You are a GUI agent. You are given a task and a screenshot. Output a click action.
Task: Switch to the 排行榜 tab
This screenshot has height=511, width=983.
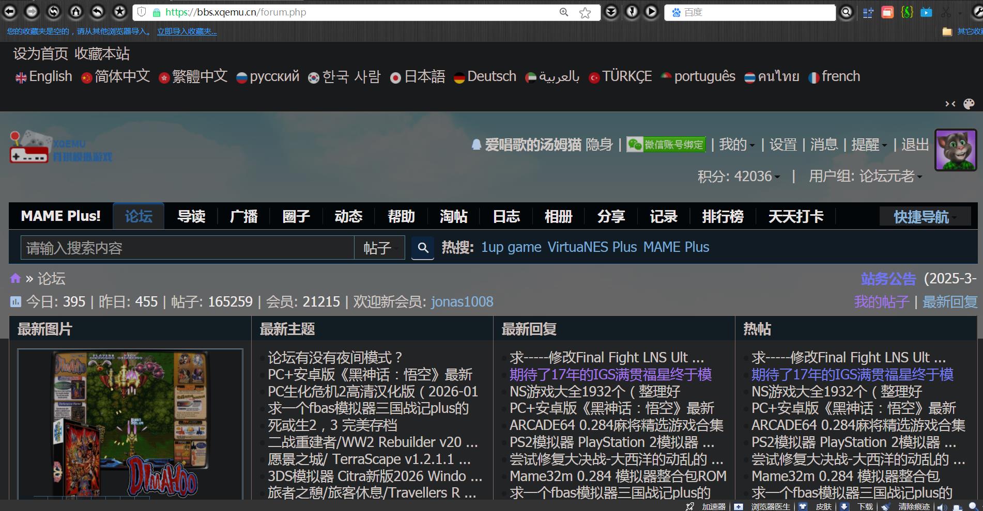click(723, 216)
